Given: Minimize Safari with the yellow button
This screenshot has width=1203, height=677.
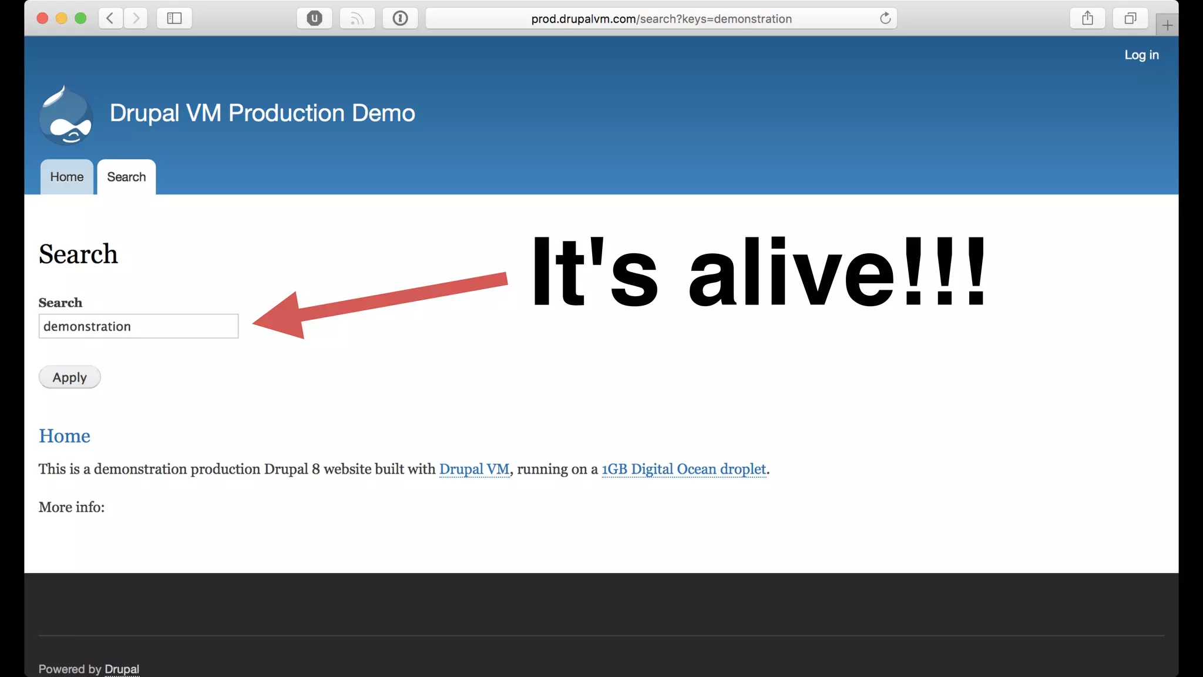Looking at the screenshot, I should 61,18.
